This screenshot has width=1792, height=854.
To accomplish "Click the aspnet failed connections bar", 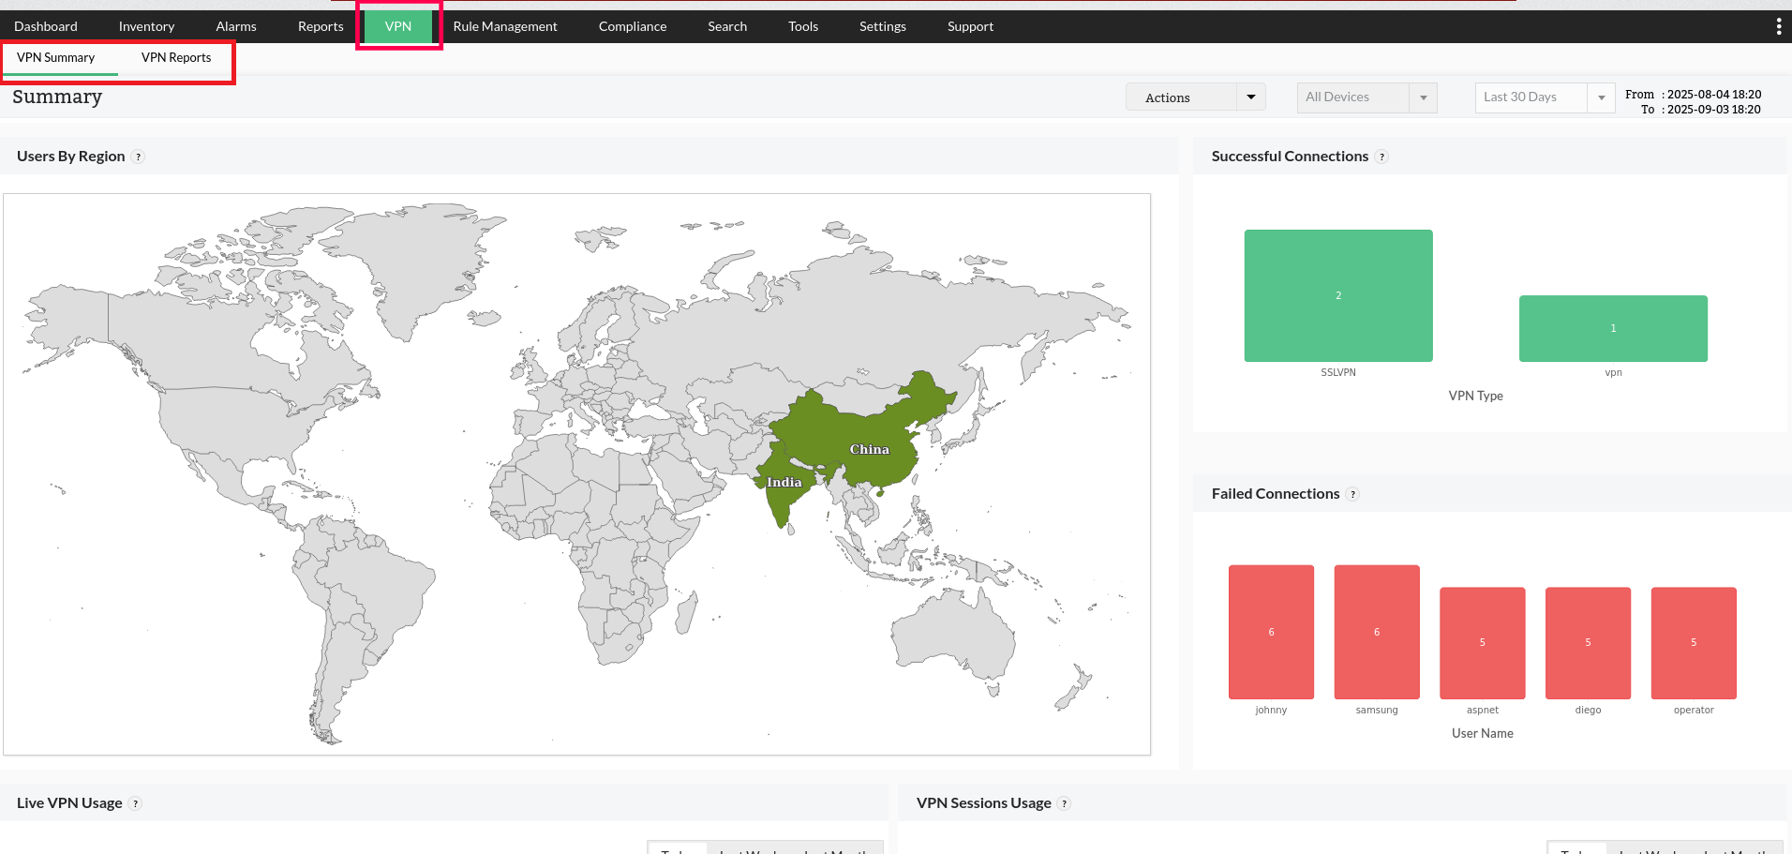I will click(x=1483, y=643).
